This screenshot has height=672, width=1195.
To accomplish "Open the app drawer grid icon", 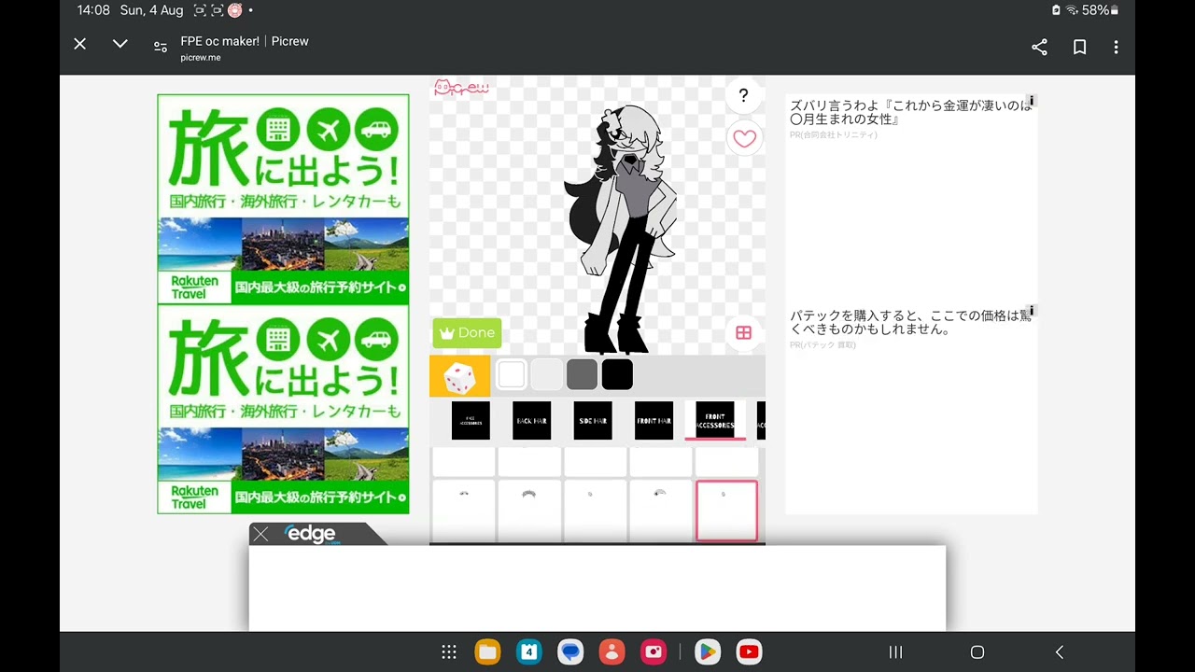I will pos(449,652).
